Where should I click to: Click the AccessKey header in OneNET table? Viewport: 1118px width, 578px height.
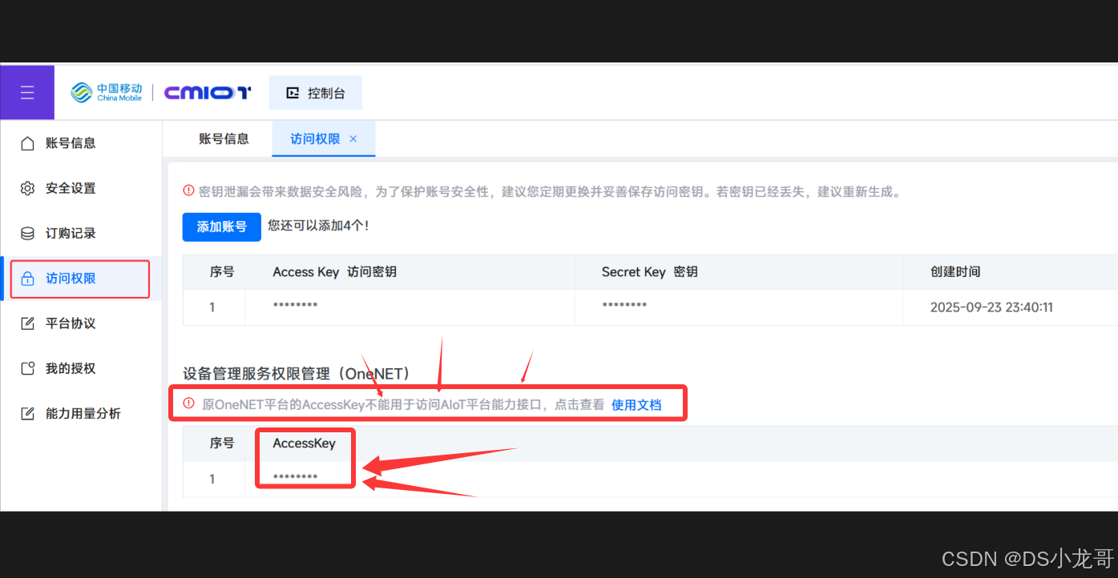[x=304, y=444]
